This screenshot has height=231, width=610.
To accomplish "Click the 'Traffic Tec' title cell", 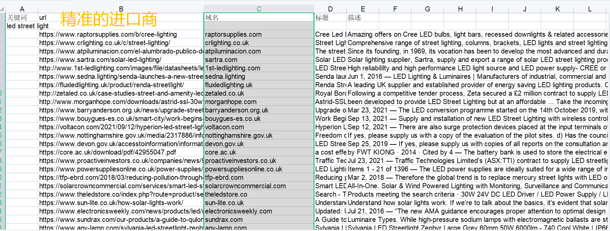I will pos(330,161).
